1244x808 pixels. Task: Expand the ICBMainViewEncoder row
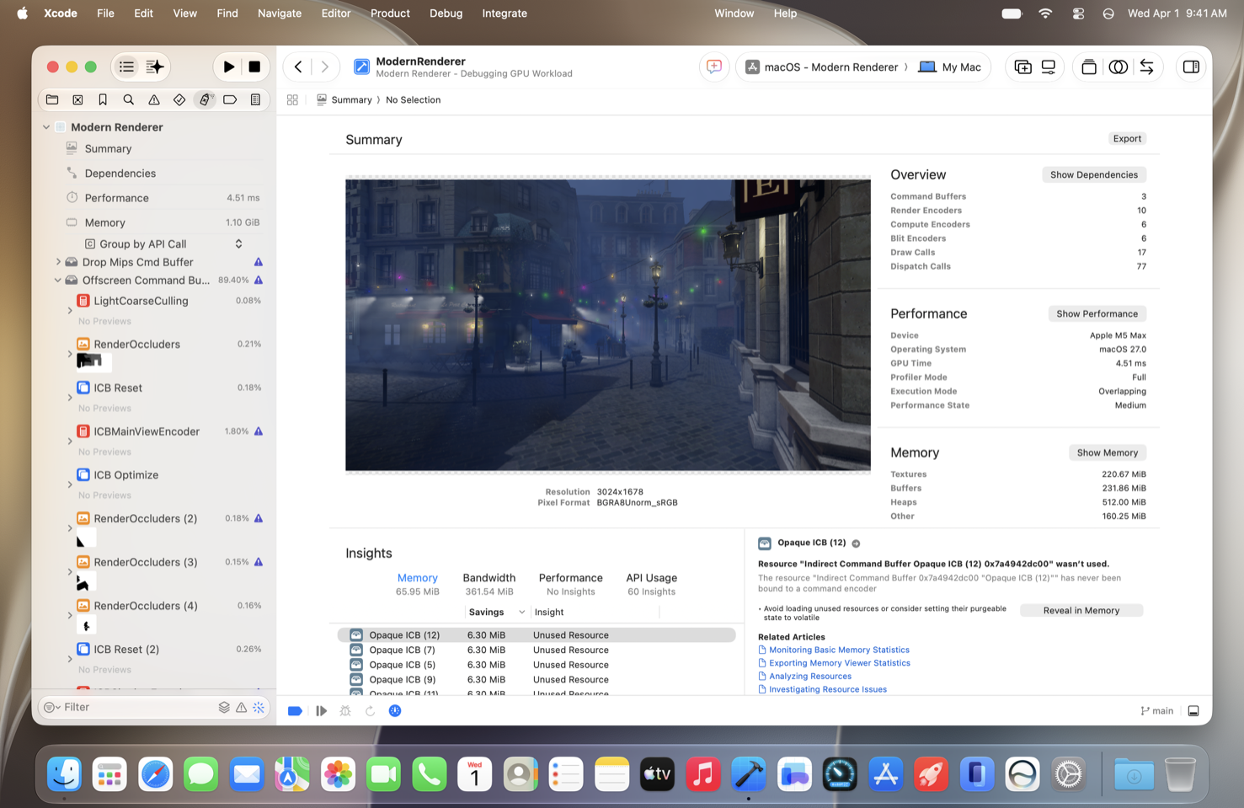70,441
